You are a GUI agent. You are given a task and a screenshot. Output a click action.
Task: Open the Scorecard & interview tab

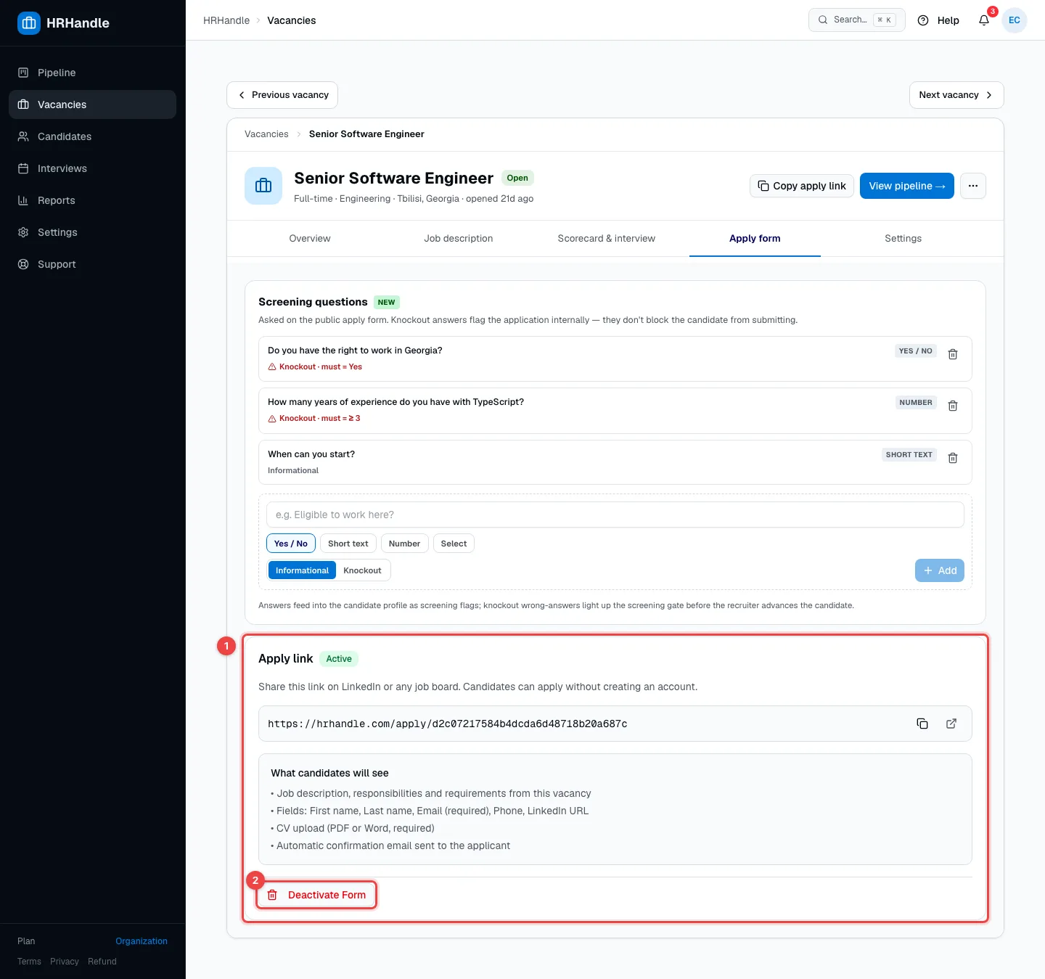(x=607, y=239)
